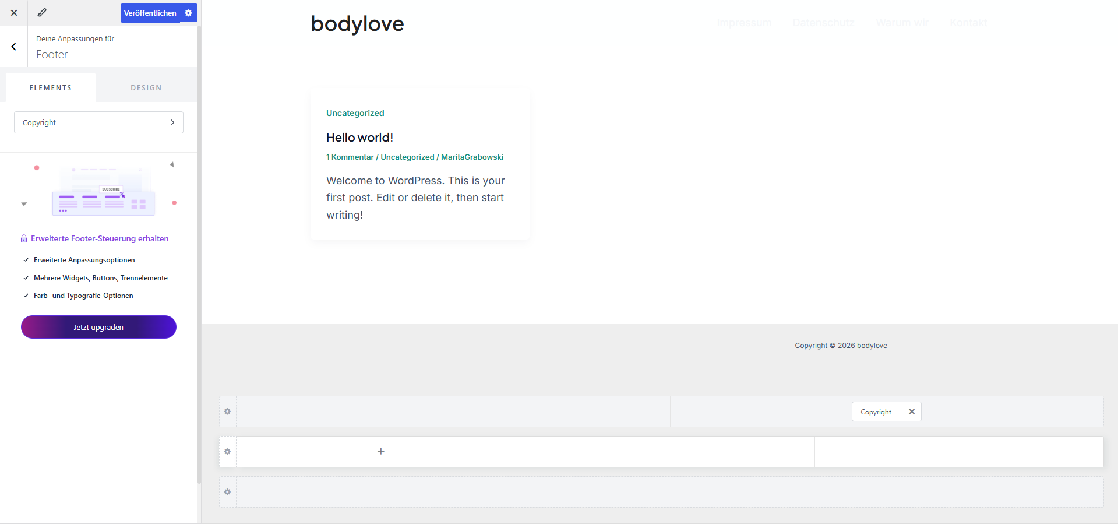This screenshot has width=1118, height=524.
Task: Switch to the ELEMENTS tab
Action: tap(51, 87)
